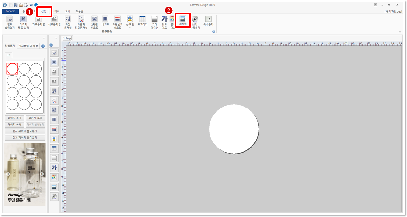The height and width of the screenshot is (217, 407).
Task: Select the 가로문자열 ribbon tool
Action: point(38,21)
